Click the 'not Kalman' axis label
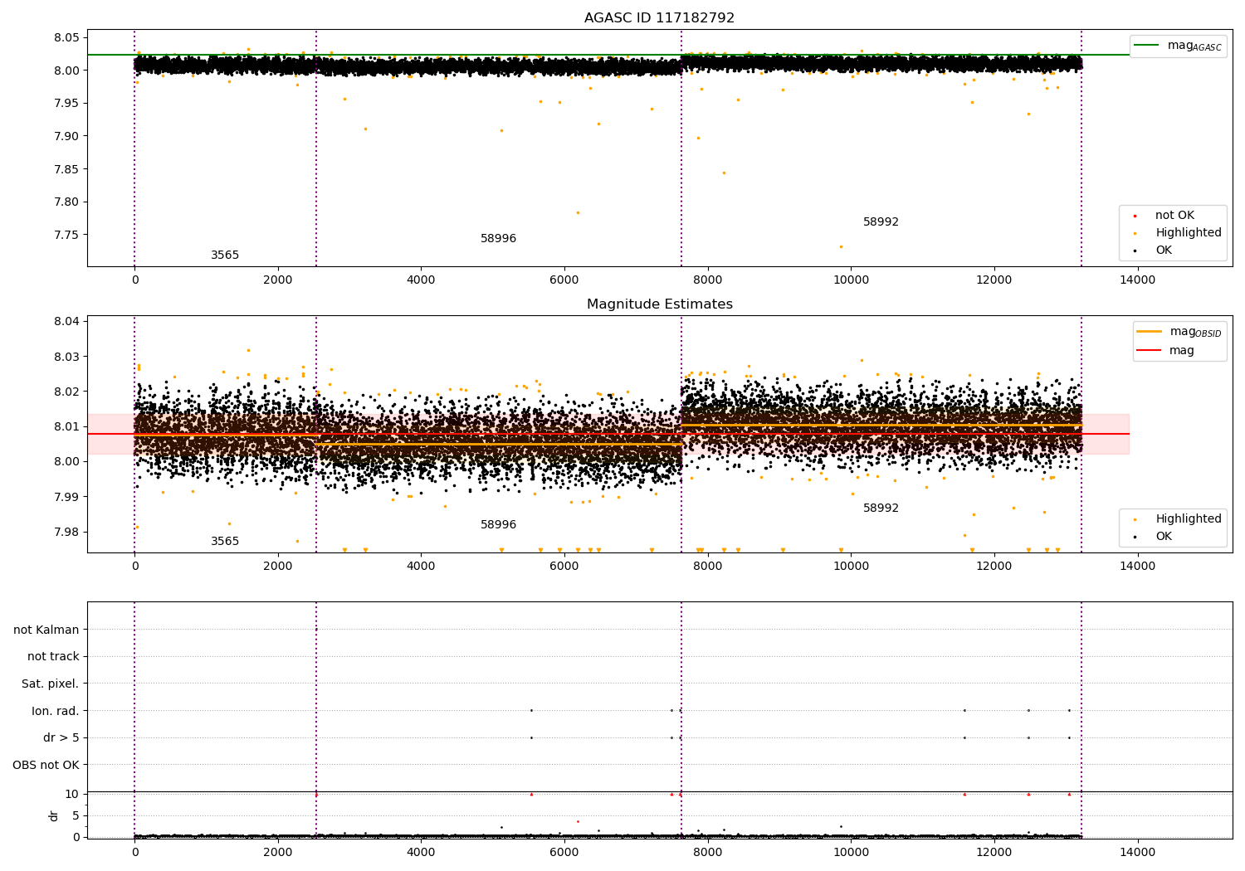Screen dimensions: 1245x871 (x=46, y=630)
